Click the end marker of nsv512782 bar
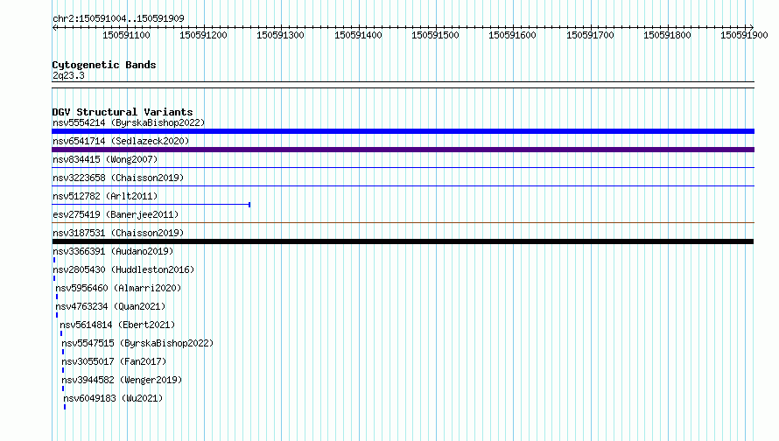This screenshot has width=779, height=441. click(x=249, y=205)
